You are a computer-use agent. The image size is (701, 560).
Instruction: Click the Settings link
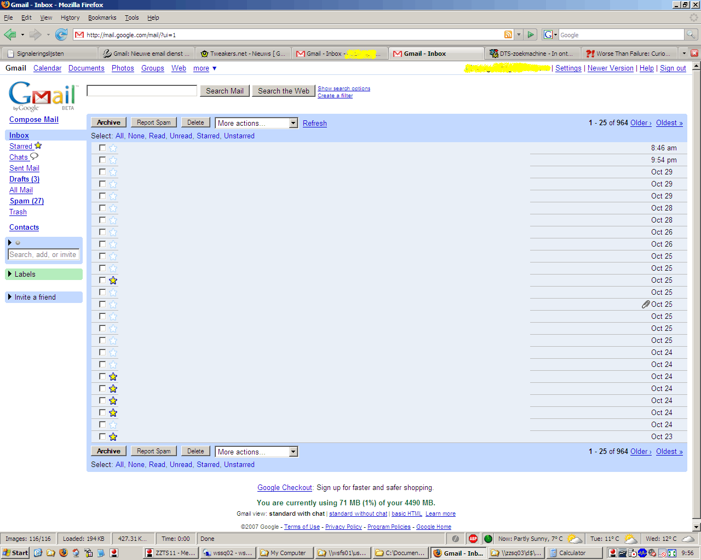[x=568, y=68]
